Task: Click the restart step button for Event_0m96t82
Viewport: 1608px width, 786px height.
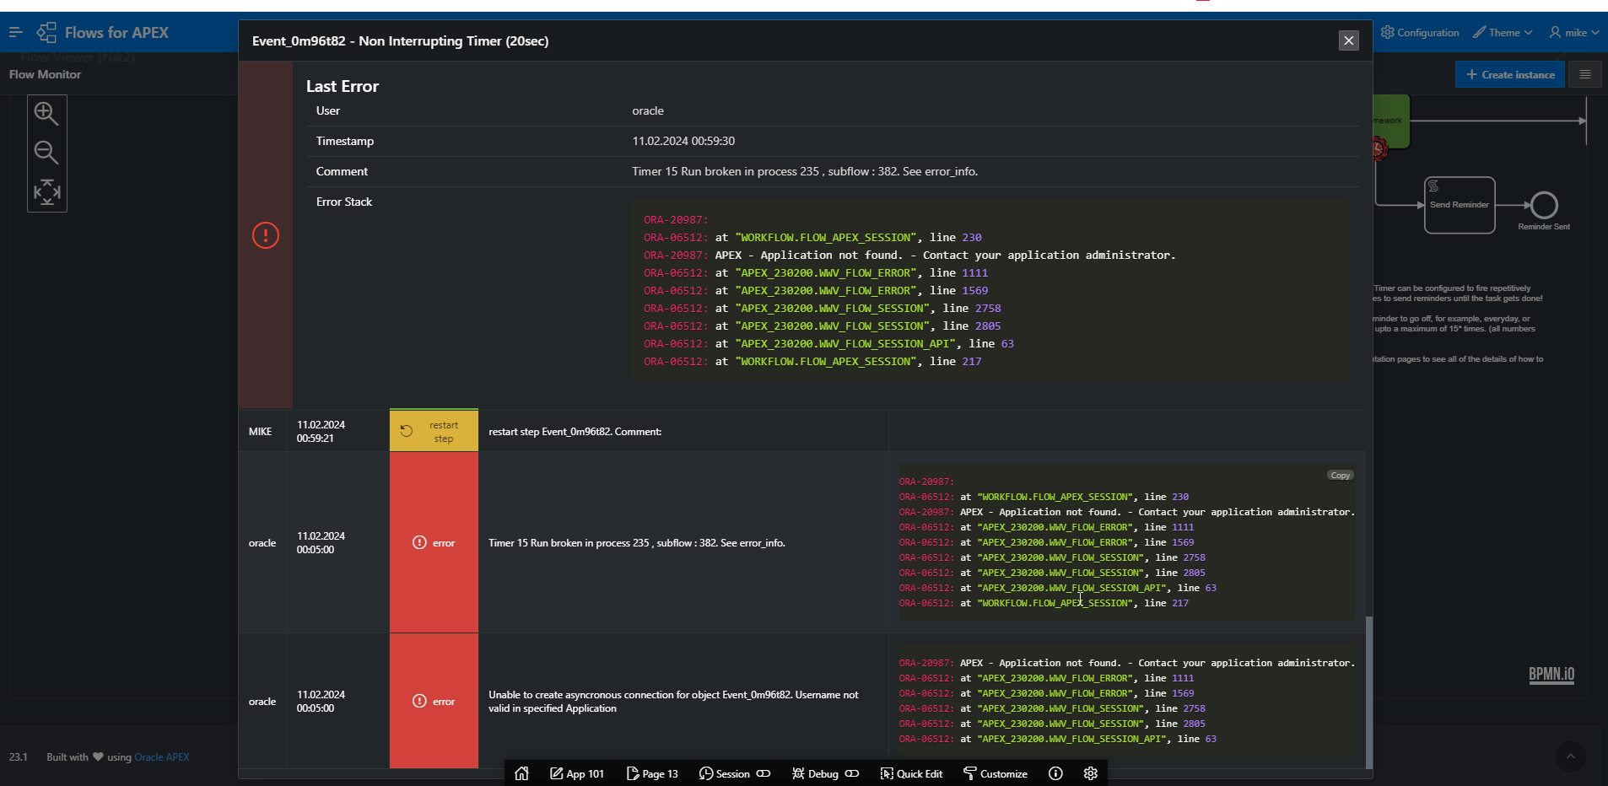Action: click(x=433, y=430)
